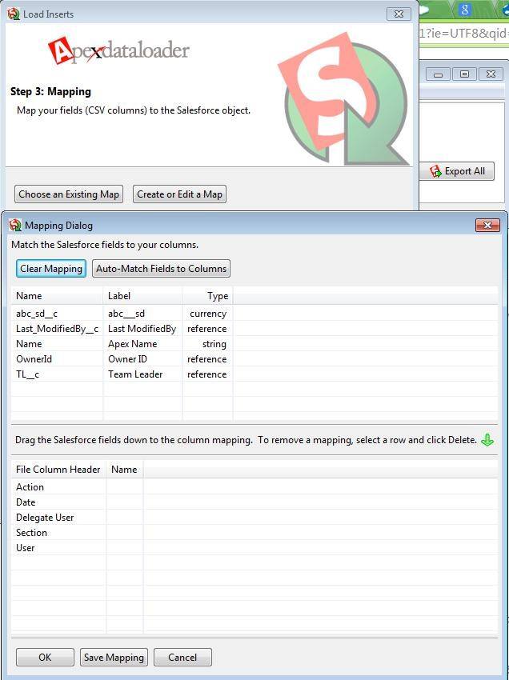Click the green down arrow icon
This screenshot has width=509, height=680.
click(487, 440)
